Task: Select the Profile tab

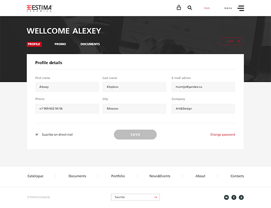Action: coord(34,44)
